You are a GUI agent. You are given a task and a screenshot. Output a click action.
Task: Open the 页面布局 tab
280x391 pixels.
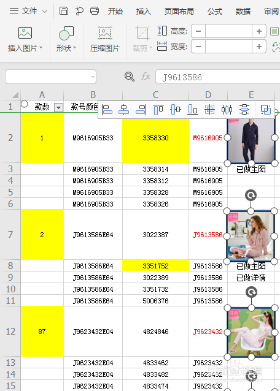(x=179, y=11)
